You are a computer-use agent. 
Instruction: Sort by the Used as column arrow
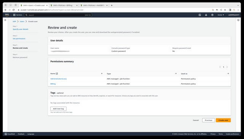point(228,74)
